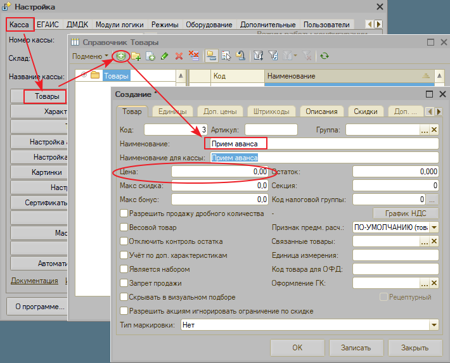450x363 pixels.
Task: Expand the Товары tree folder
Action: click(84, 76)
